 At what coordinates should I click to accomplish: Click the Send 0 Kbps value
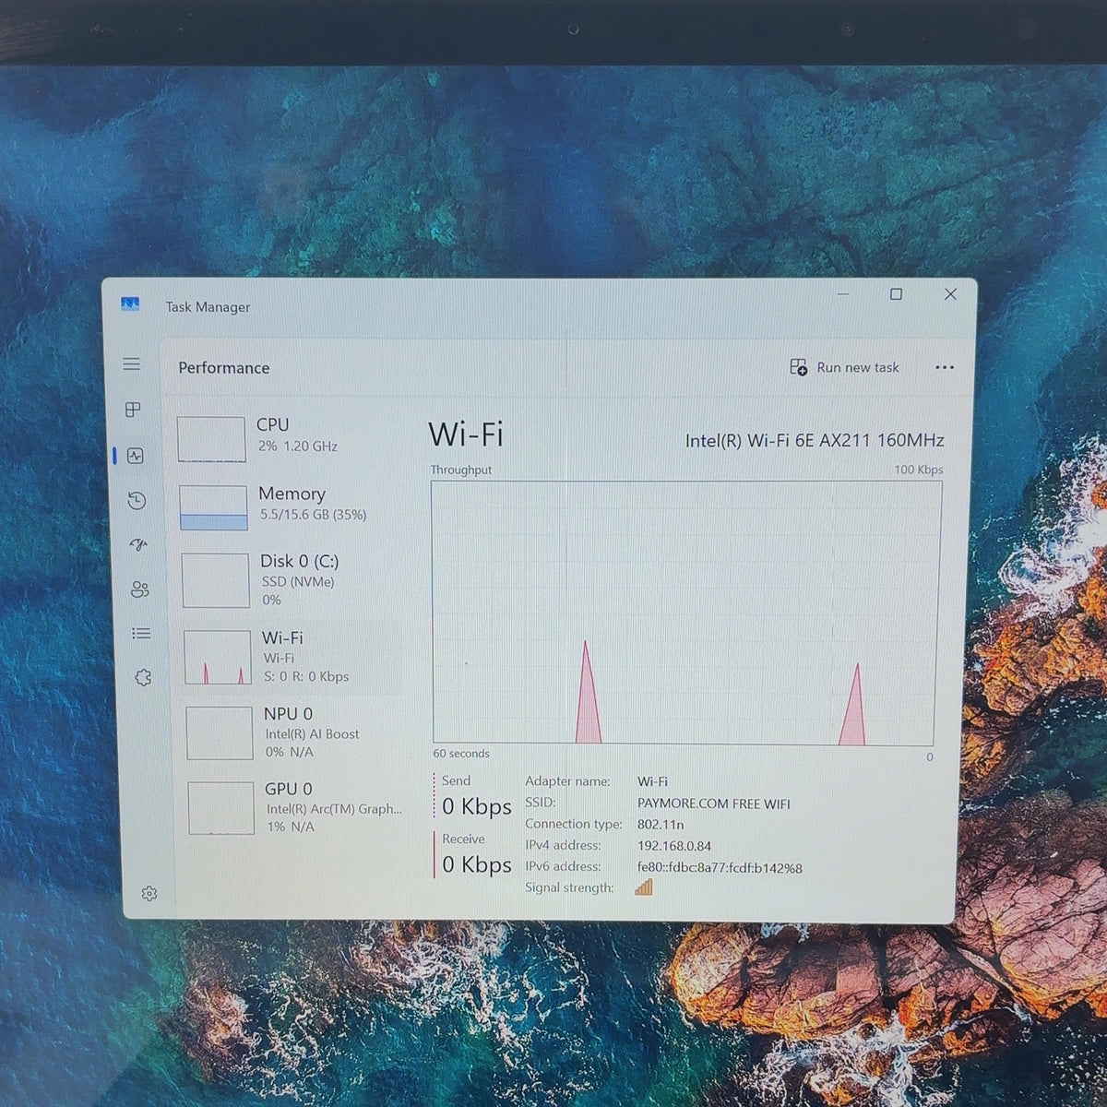pos(476,806)
